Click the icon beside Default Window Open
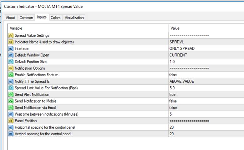 pyautogui.click(x=11, y=55)
